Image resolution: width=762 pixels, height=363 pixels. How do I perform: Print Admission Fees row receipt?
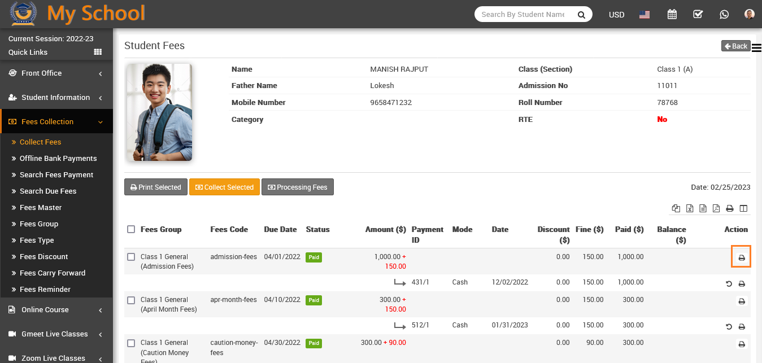pyautogui.click(x=741, y=257)
